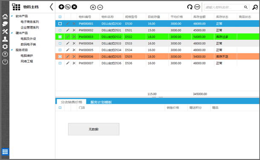Open the more options ellipsis icon
The height and width of the screenshot is (160, 260).
coord(197,7)
